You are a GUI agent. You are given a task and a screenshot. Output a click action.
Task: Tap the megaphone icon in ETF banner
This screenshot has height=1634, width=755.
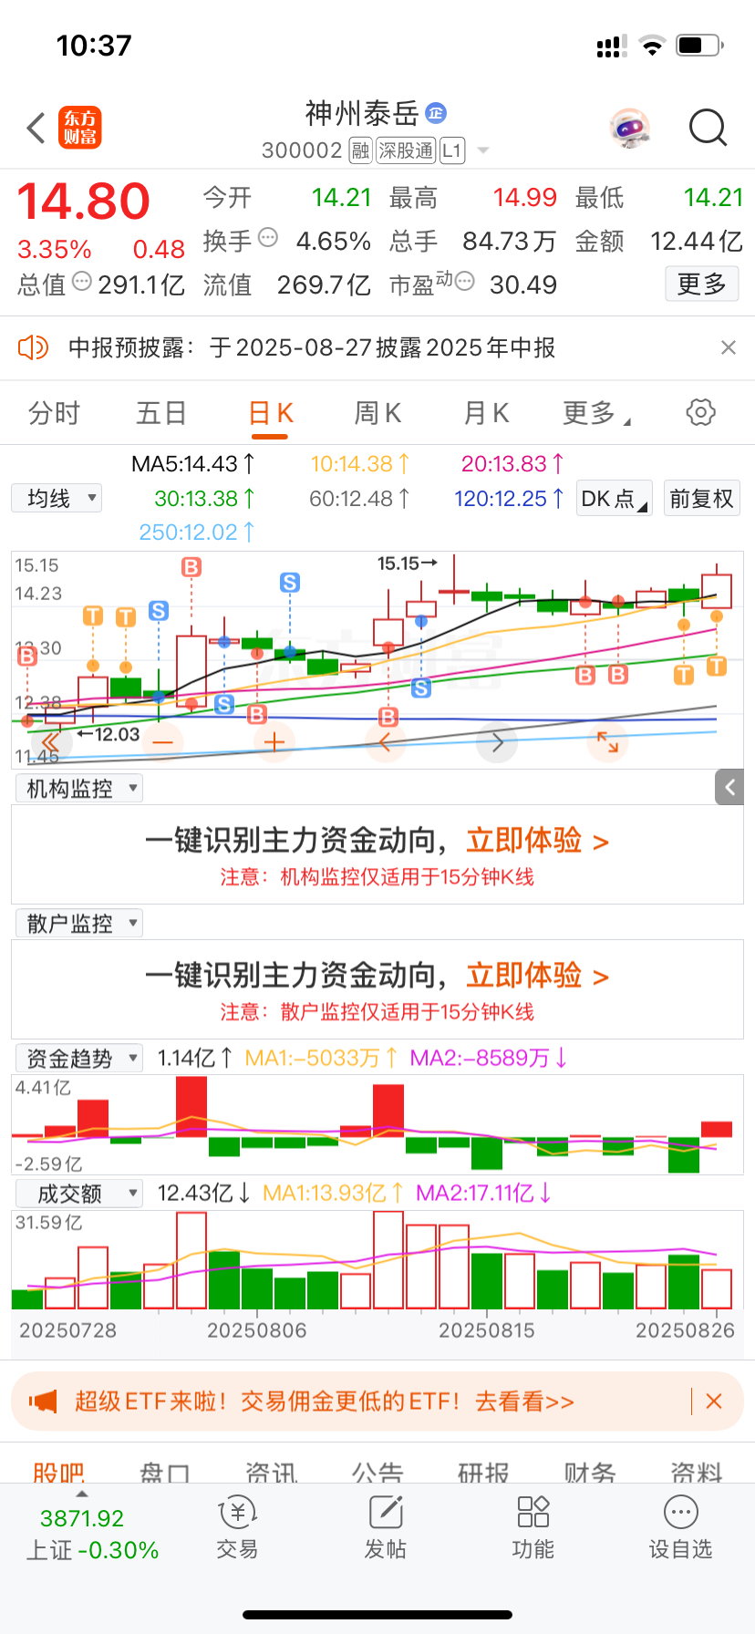click(x=43, y=1401)
